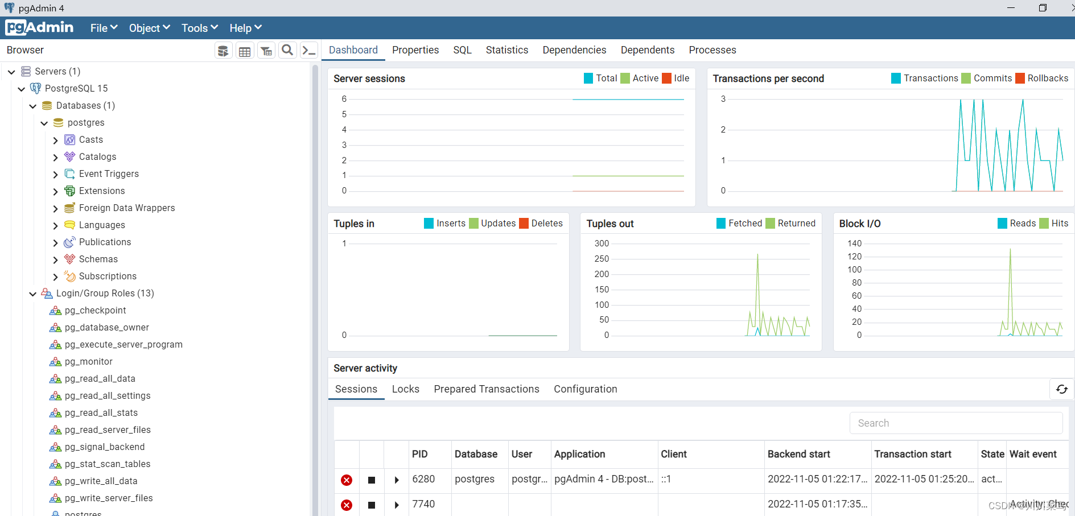This screenshot has height=516, width=1075.
Task: Refresh the Server activity list
Action: [1062, 389]
